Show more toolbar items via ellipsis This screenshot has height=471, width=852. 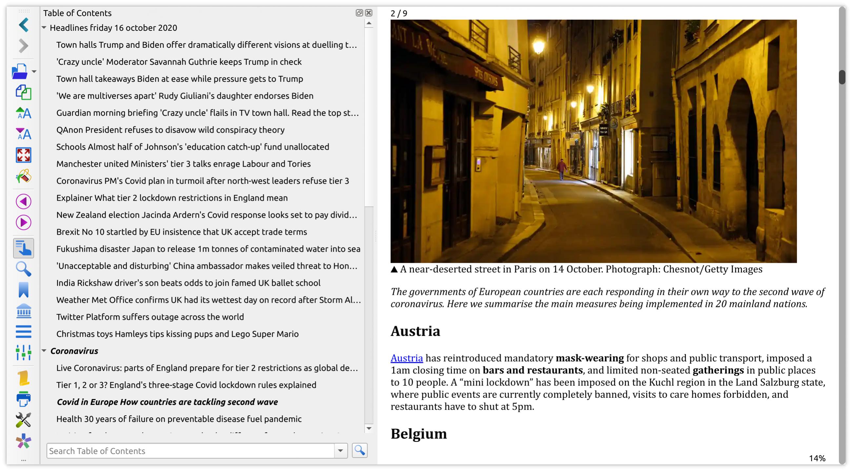coord(24,460)
